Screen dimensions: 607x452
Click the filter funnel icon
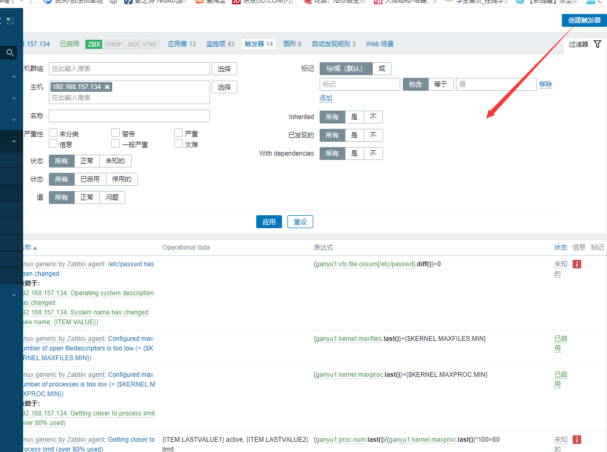[597, 44]
